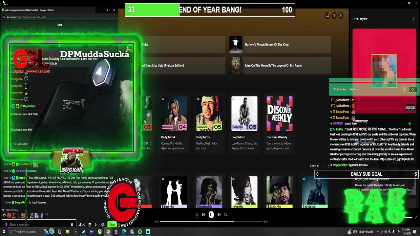Open Discover Weekly playlist cover
Viewport: 420px width, 236px height.
click(x=280, y=113)
